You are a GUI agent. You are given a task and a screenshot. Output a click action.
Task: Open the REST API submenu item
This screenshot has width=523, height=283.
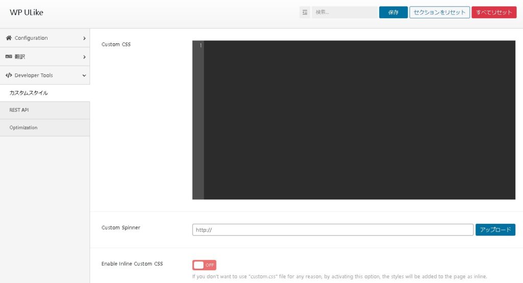[x=19, y=110]
